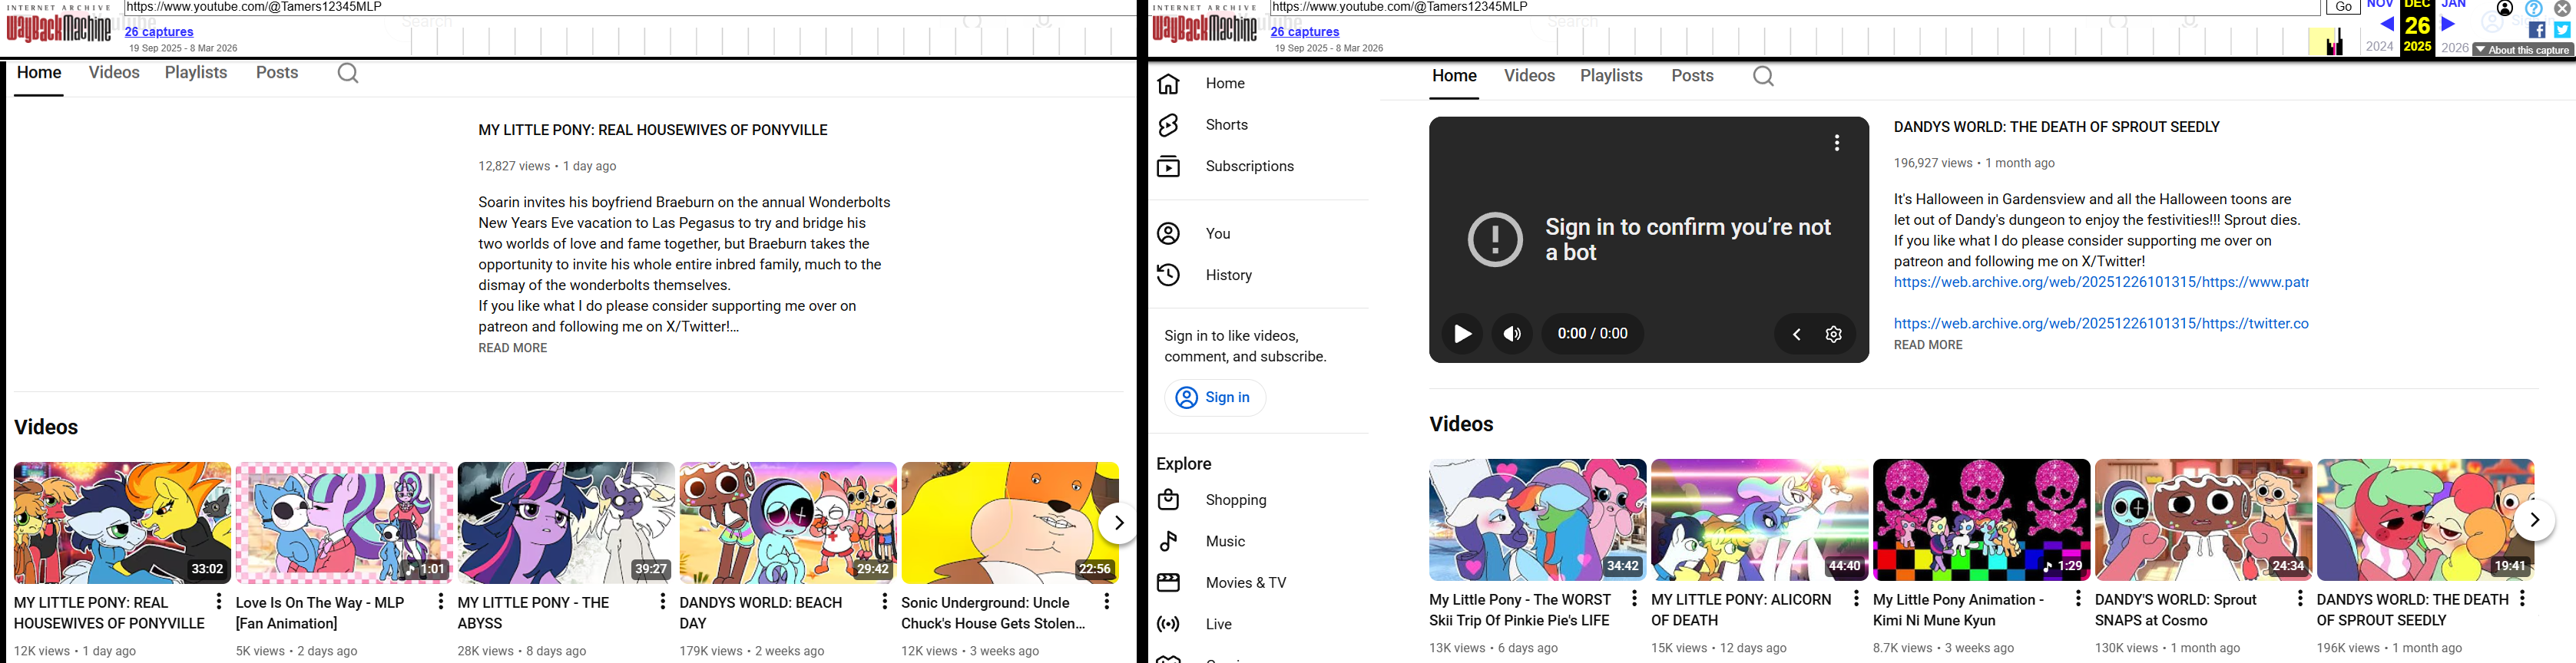Switch to the Videos tab in the right window

1530,76
